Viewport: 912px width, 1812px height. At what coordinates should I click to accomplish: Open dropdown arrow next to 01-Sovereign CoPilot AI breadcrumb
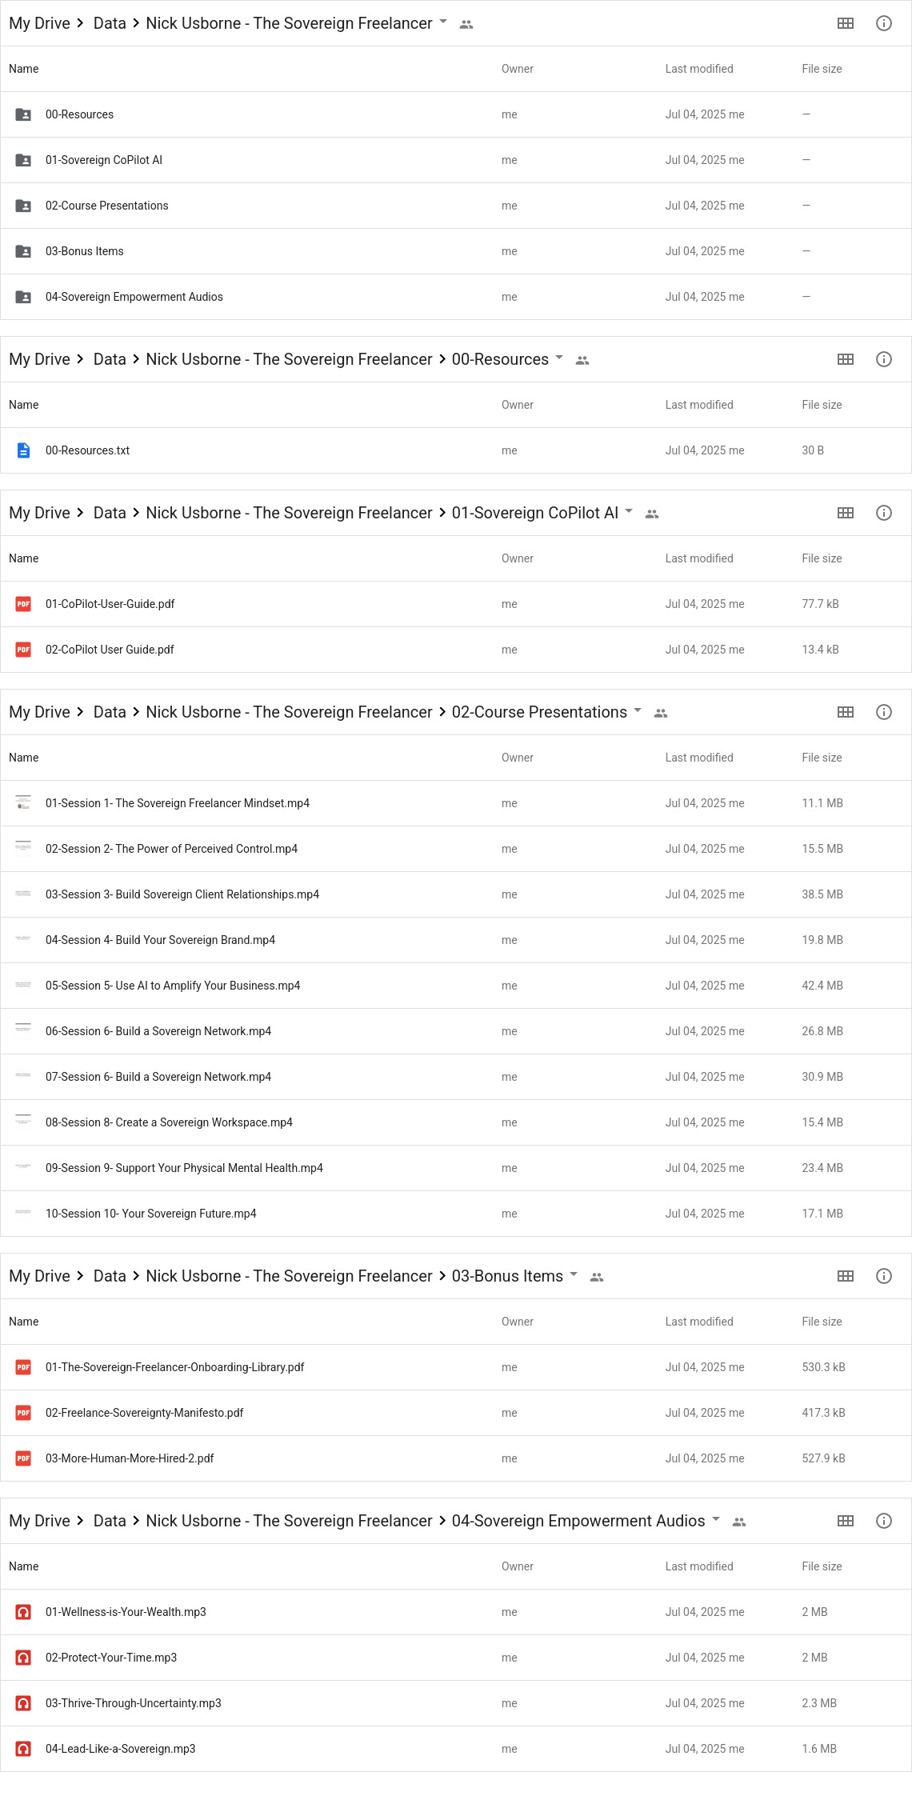tap(629, 511)
